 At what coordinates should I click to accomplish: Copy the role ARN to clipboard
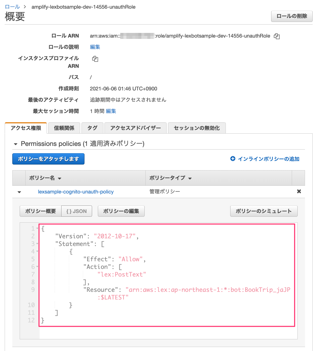click(x=277, y=36)
